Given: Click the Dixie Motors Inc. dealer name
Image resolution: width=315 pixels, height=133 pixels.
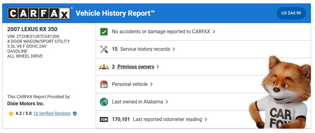Looking at the screenshot, I should pos(26,104).
